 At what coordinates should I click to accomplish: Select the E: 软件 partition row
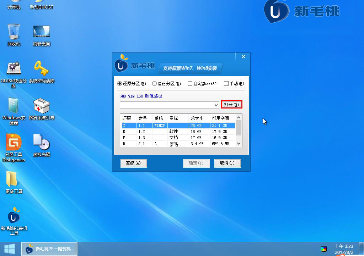coord(178,132)
